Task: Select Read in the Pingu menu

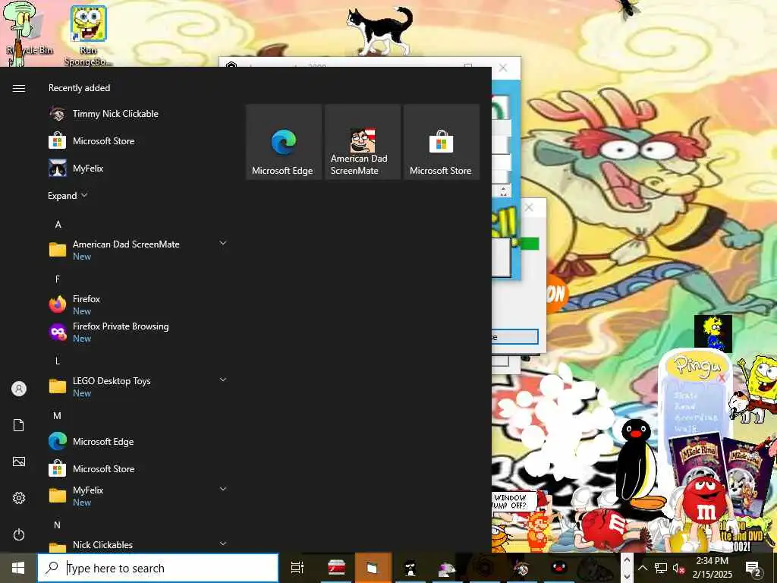Action: point(685,407)
